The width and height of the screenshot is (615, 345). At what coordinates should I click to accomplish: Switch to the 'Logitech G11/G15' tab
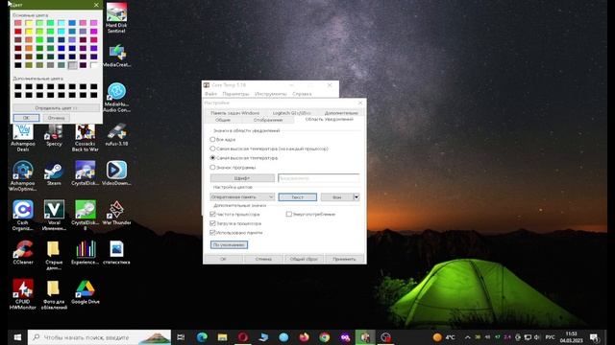pos(291,113)
